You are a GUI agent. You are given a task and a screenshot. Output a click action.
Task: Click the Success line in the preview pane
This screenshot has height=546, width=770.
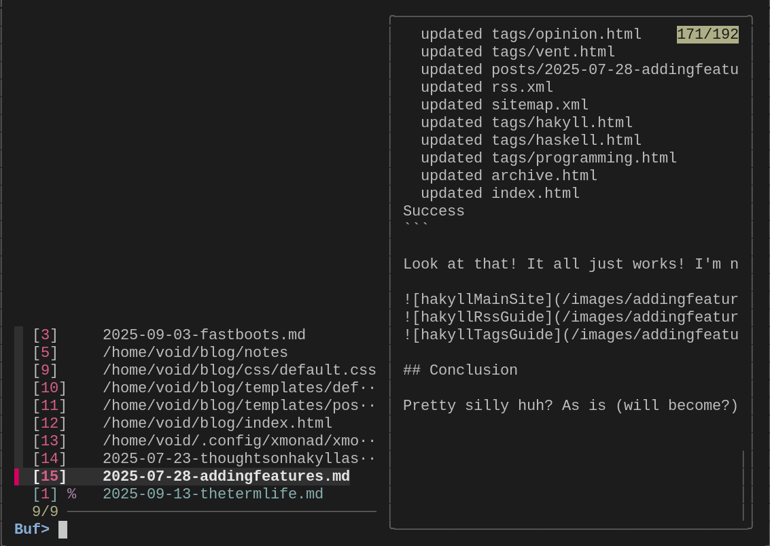434,211
